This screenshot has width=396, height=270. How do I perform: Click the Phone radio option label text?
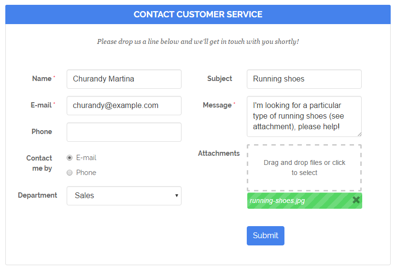pos(86,173)
